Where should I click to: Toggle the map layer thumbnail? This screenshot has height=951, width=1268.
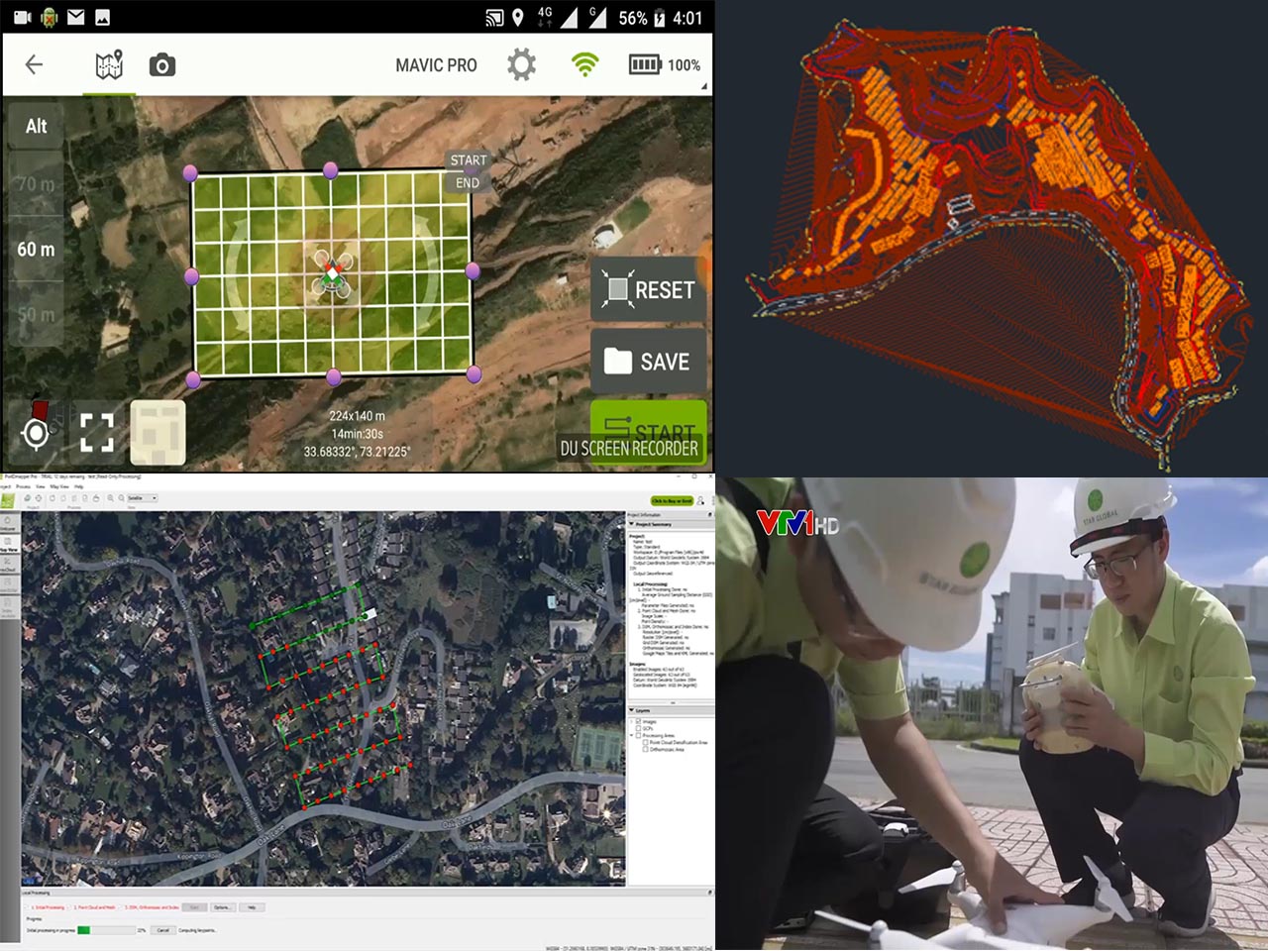158,433
